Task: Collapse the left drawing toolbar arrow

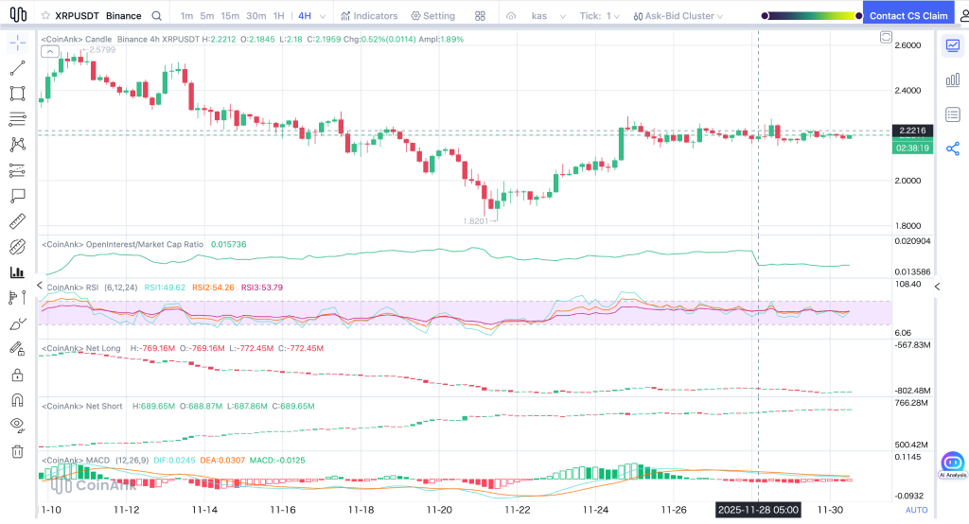Action: [x=39, y=286]
